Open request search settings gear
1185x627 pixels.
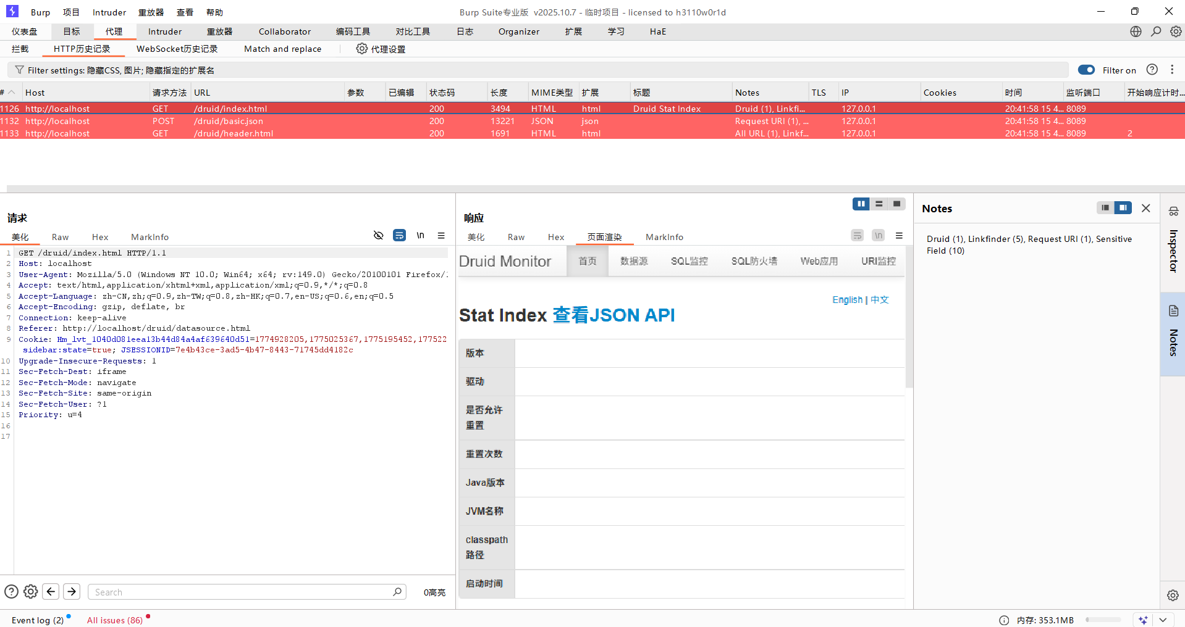point(31,592)
